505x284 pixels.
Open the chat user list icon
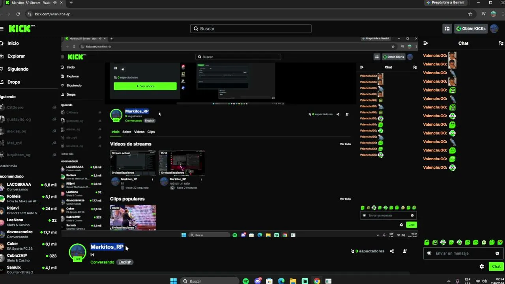(501, 43)
